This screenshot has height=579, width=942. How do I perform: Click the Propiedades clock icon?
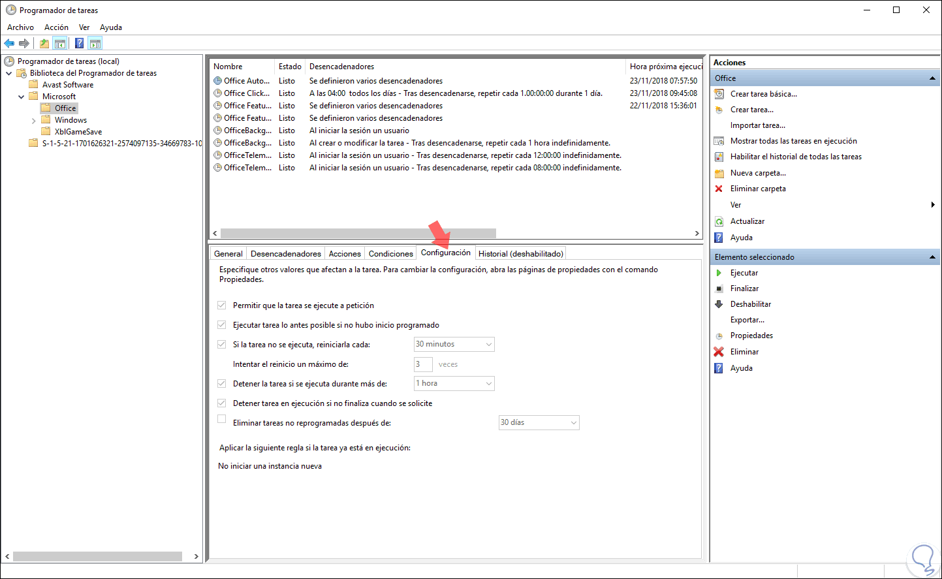pos(719,336)
